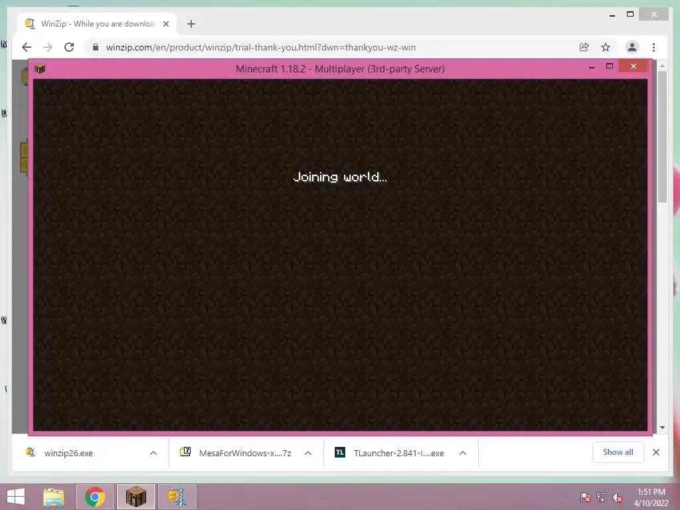Viewport: 680px width, 510px height.
Task: View site lock information icon
Action: click(x=96, y=47)
